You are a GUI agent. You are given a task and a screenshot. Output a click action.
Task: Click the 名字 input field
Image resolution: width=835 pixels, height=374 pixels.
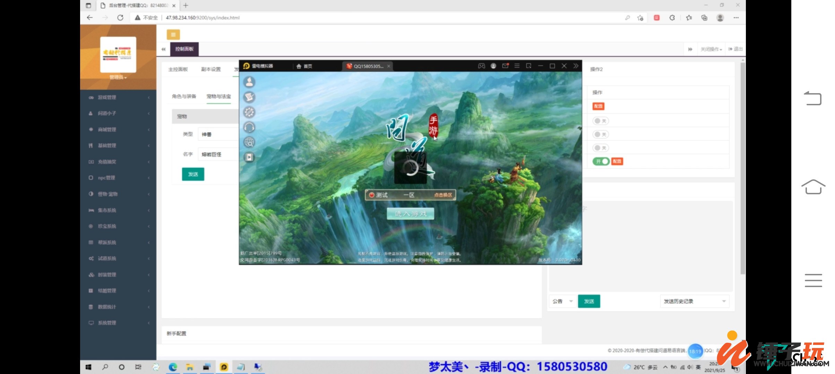[x=218, y=154]
